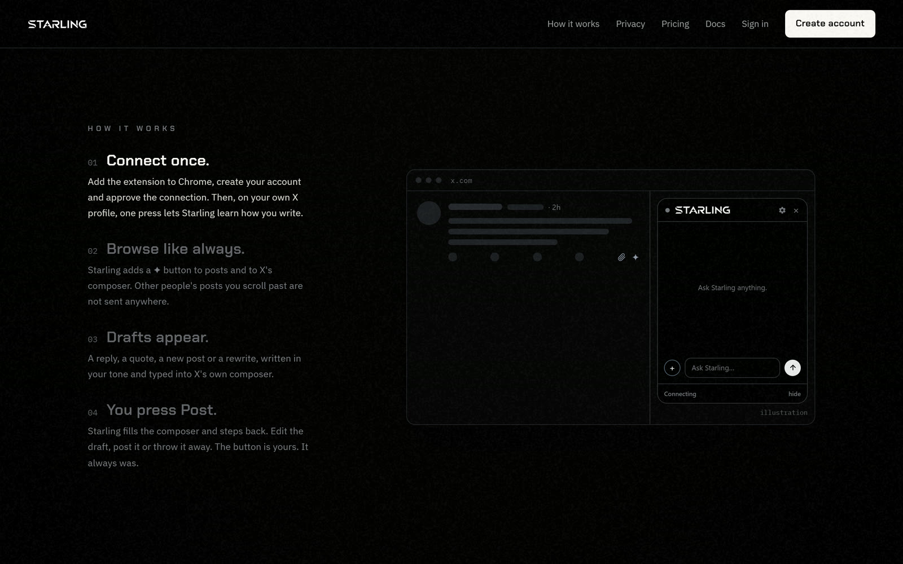The image size is (903, 564).
Task: Click the paperclip icon on the post
Action: pos(621,257)
